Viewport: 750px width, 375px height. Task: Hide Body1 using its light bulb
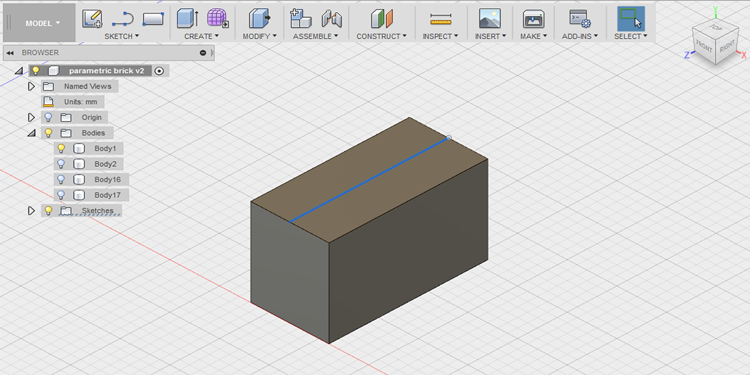[61, 148]
